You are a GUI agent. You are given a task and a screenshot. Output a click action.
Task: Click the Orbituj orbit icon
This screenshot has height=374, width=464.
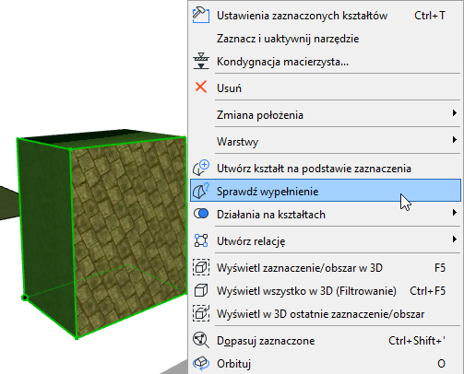(201, 363)
